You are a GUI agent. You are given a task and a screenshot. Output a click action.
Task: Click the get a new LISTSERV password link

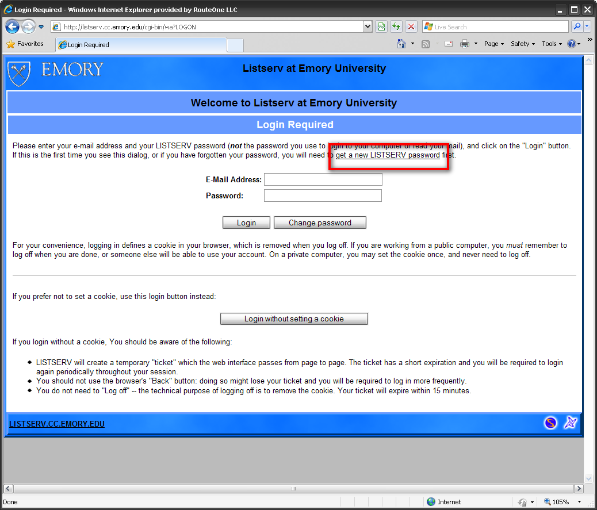tap(388, 155)
